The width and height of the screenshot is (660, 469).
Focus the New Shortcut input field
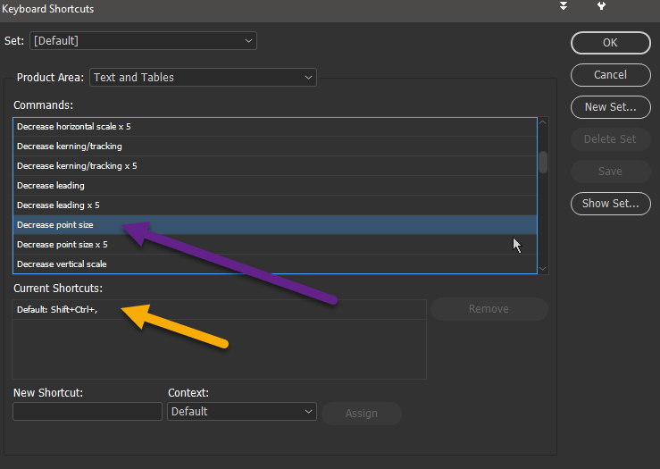[88, 411]
